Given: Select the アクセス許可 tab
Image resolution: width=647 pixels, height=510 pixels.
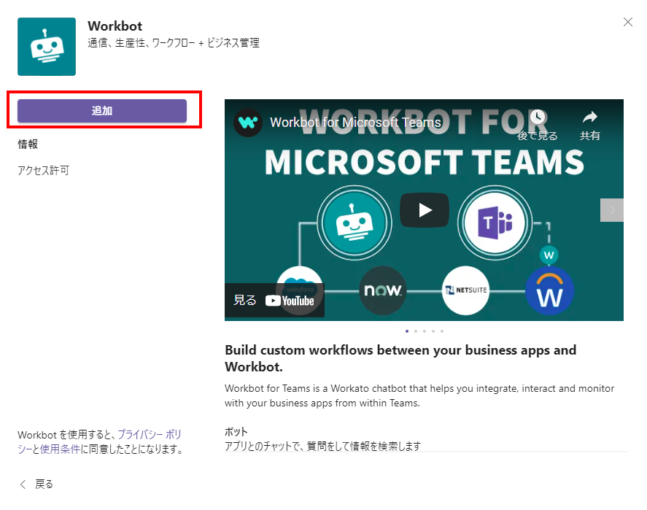Looking at the screenshot, I should (43, 170).
